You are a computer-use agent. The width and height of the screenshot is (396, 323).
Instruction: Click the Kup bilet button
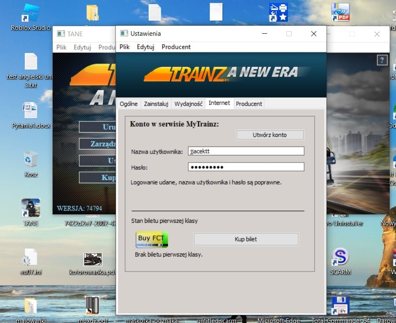[246, 239]
